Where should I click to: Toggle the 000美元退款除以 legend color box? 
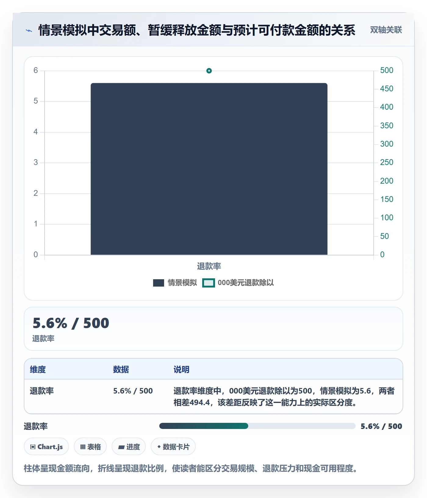coord(209,283)
